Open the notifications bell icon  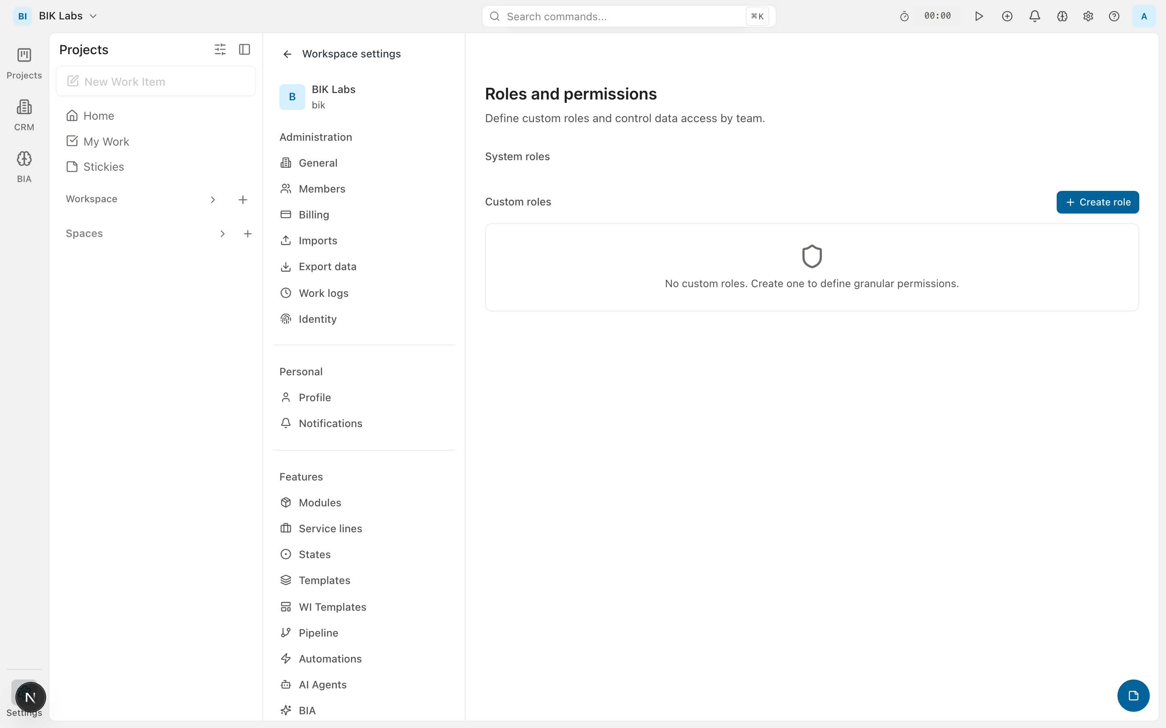[1034, 16]
